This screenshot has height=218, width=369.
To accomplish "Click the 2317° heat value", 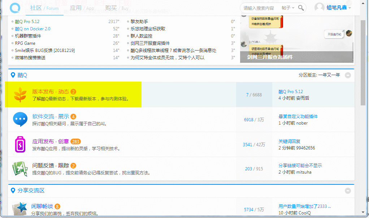I will click(114, 21).
